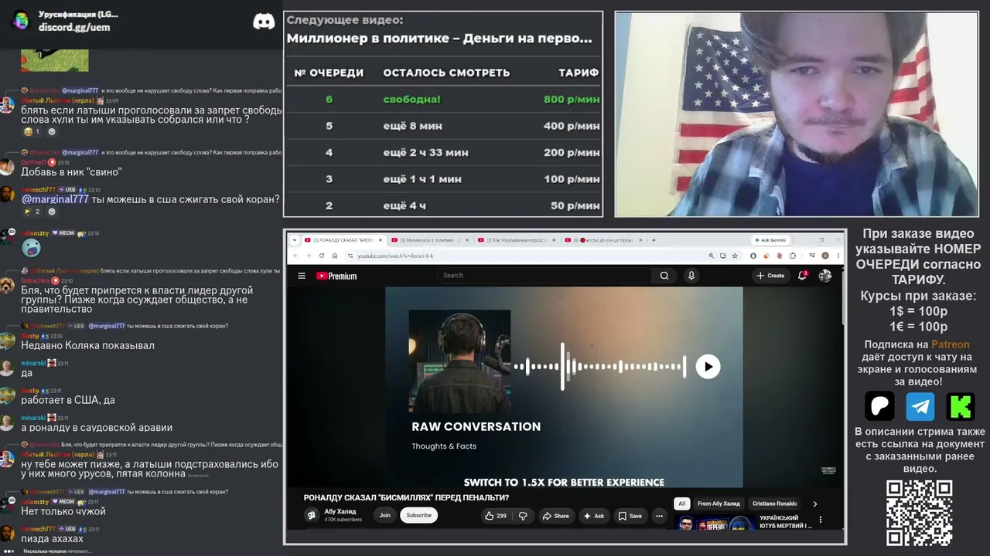Switch to the fourth tab about жесты
Image resolution: width=990 pixels, height=556 pixels.
(x=604, y=240)
